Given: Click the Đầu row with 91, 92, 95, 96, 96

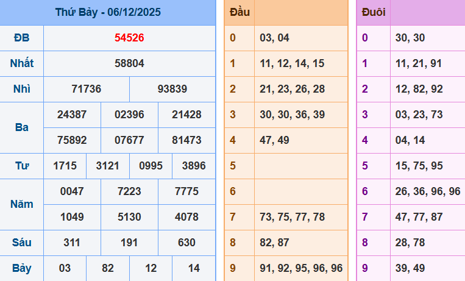Looking at the screenshot, I should (x=300, y=268).
